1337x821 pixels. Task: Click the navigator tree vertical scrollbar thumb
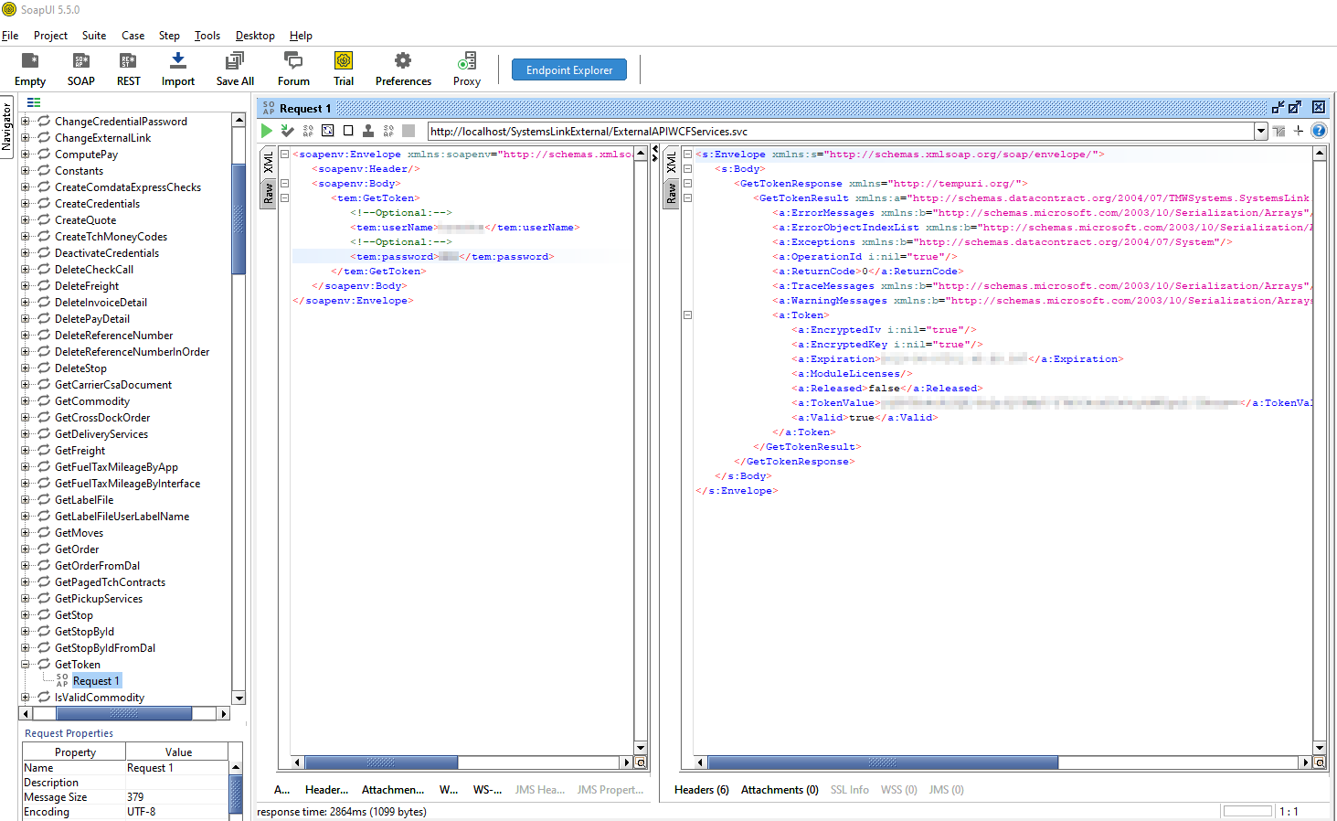pyautogui.click(x=239, y=219)
